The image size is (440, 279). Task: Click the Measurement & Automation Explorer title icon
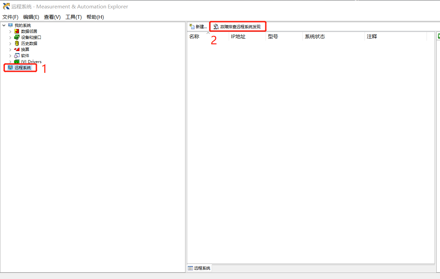click(x=6, y=6)
